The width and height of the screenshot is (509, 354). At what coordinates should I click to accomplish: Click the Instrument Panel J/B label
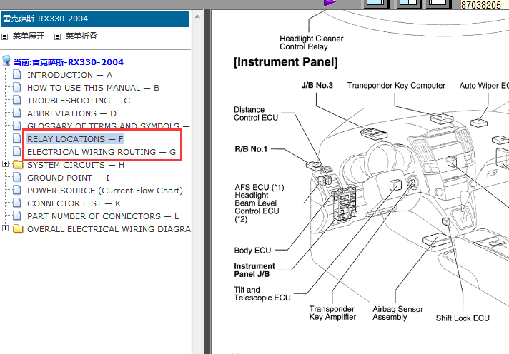pos(254,270)
